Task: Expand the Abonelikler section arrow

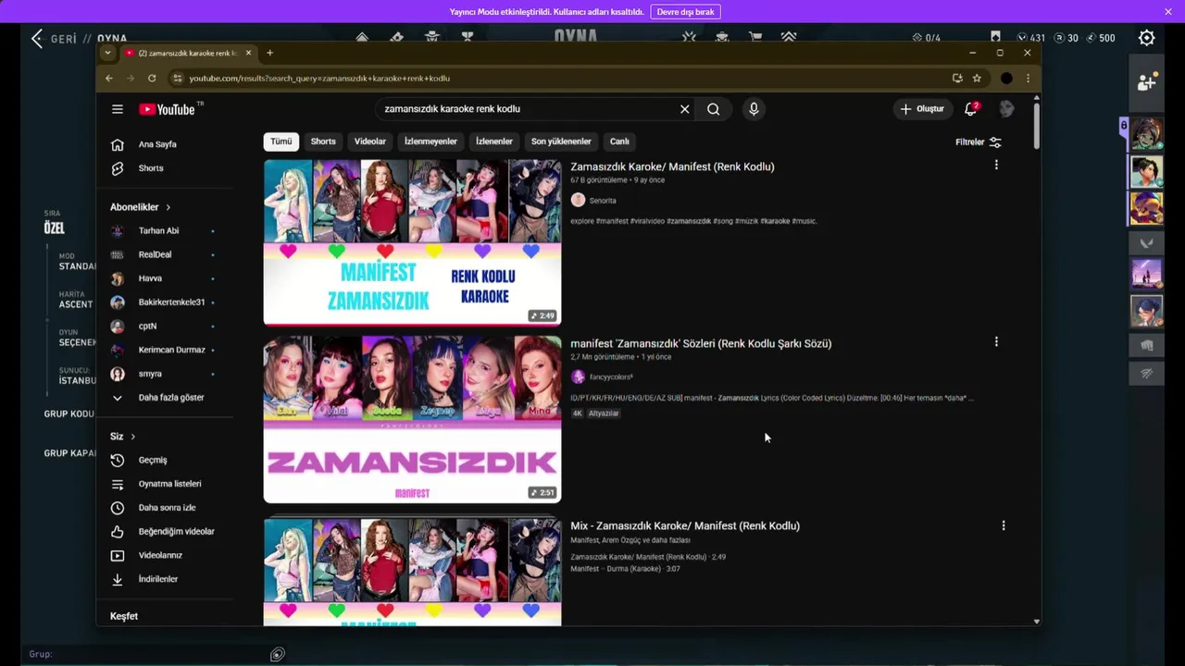Action: (168, 207)
